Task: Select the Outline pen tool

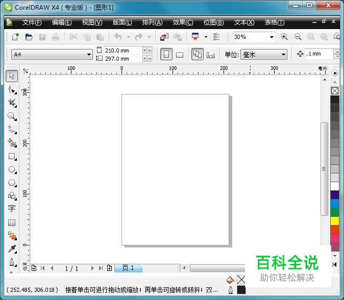Action: click(x=12, y=262)
